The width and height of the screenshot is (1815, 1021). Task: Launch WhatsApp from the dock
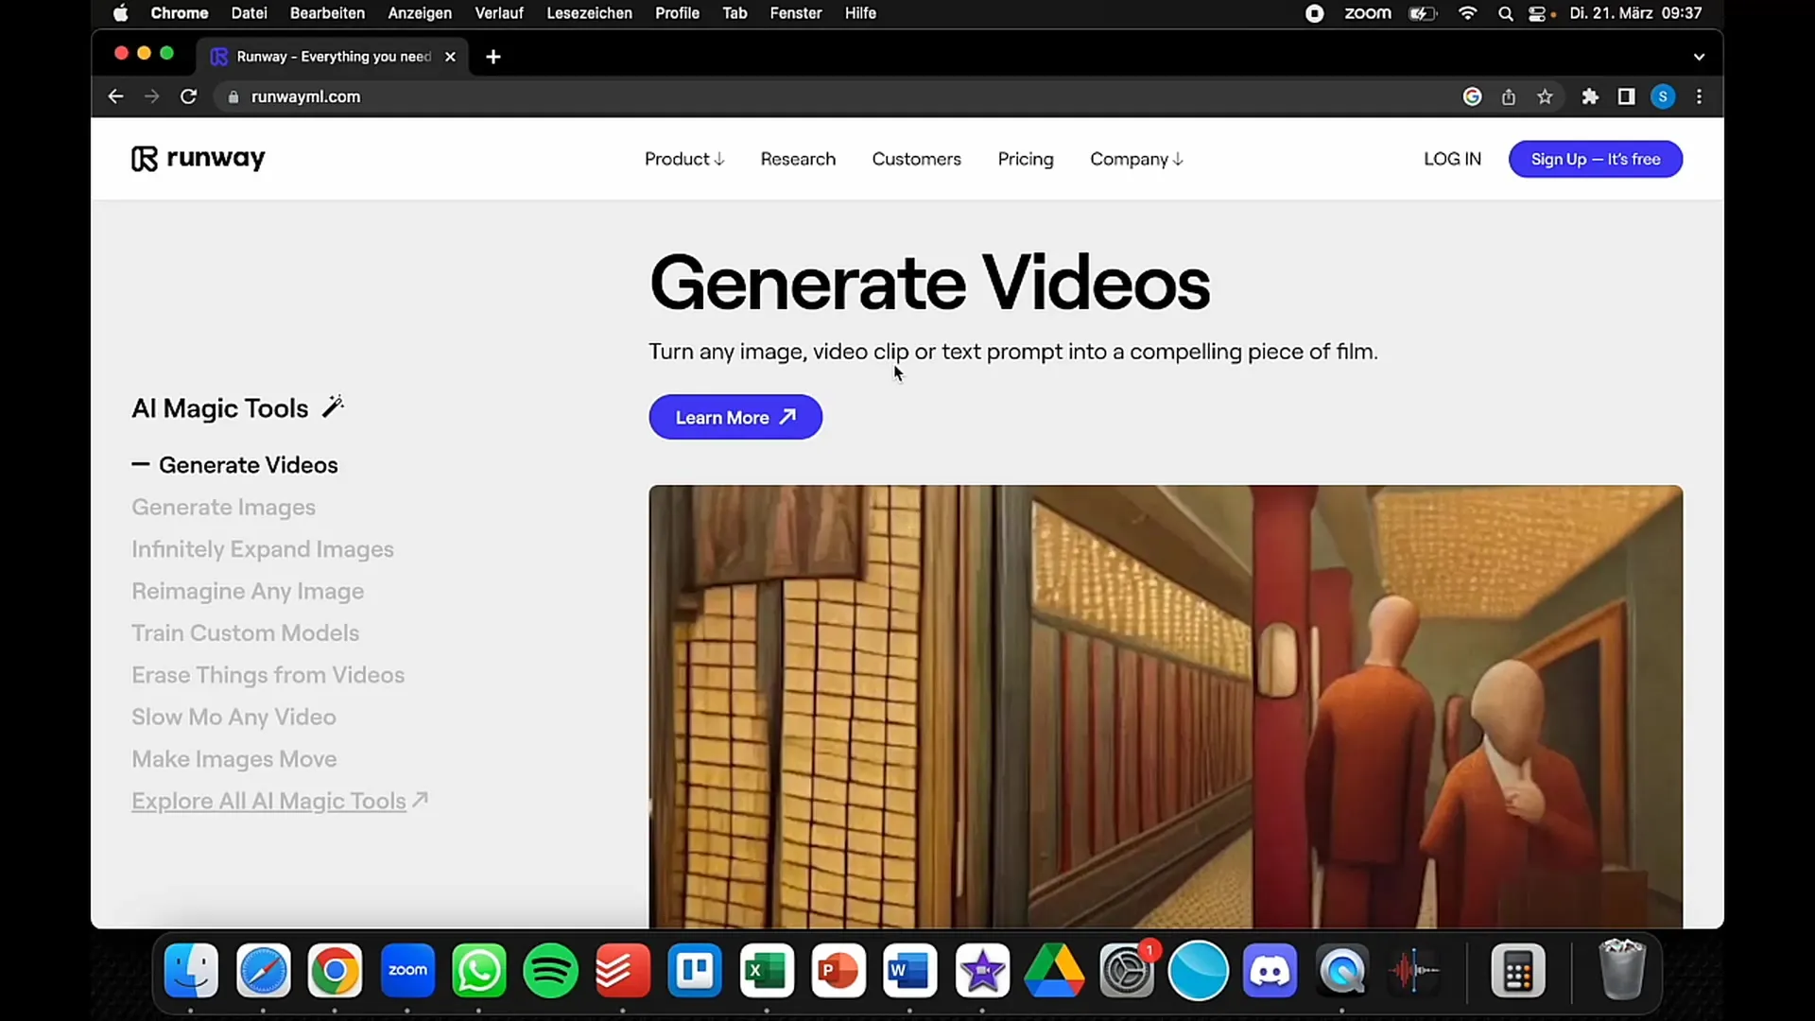pyautogui.click(x=480, y=971)
